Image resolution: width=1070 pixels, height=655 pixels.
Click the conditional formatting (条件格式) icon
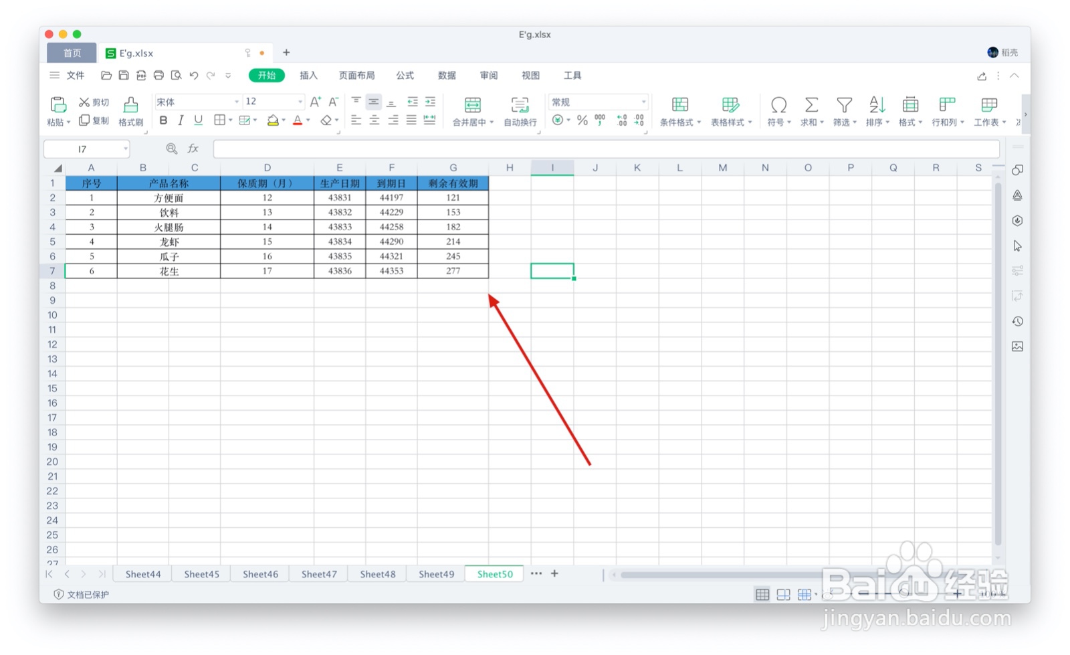tap(680, 105)
